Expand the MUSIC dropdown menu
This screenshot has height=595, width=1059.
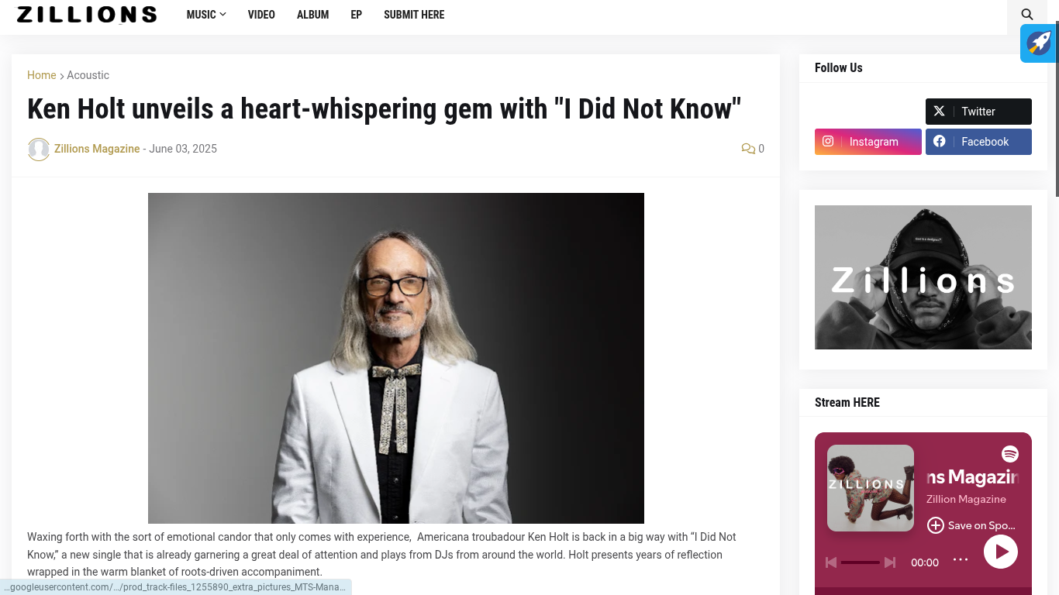pos(206,15)
